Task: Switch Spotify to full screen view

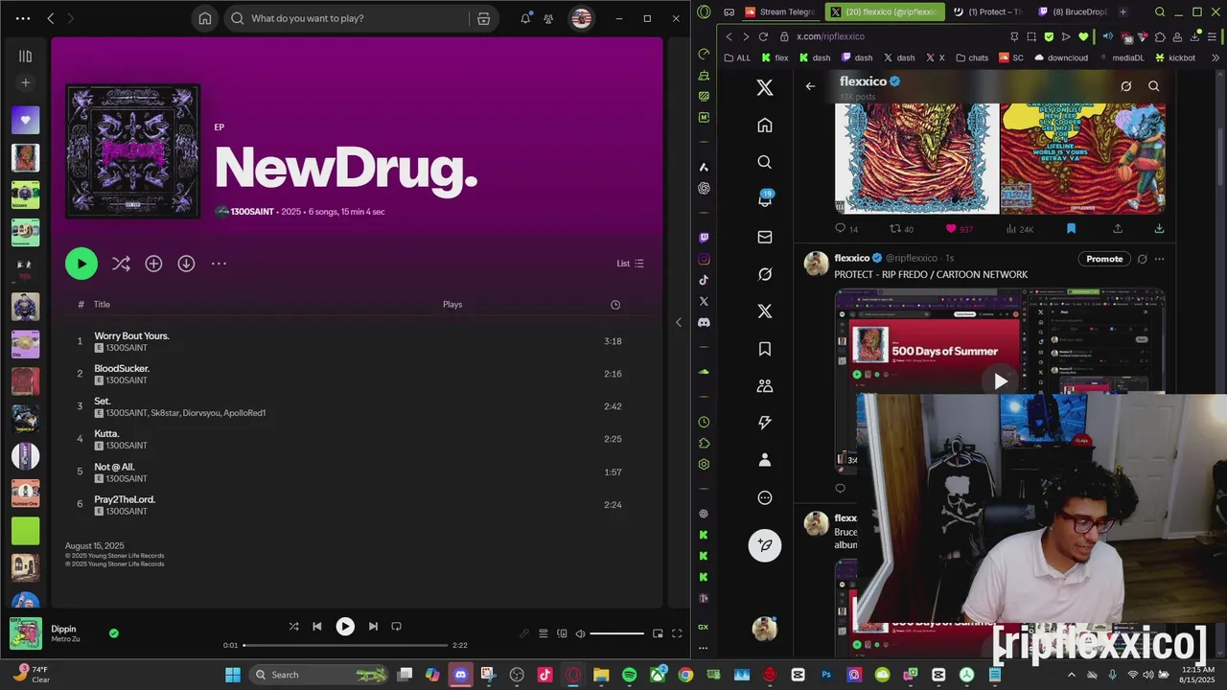Action: [x=677, y=633]
